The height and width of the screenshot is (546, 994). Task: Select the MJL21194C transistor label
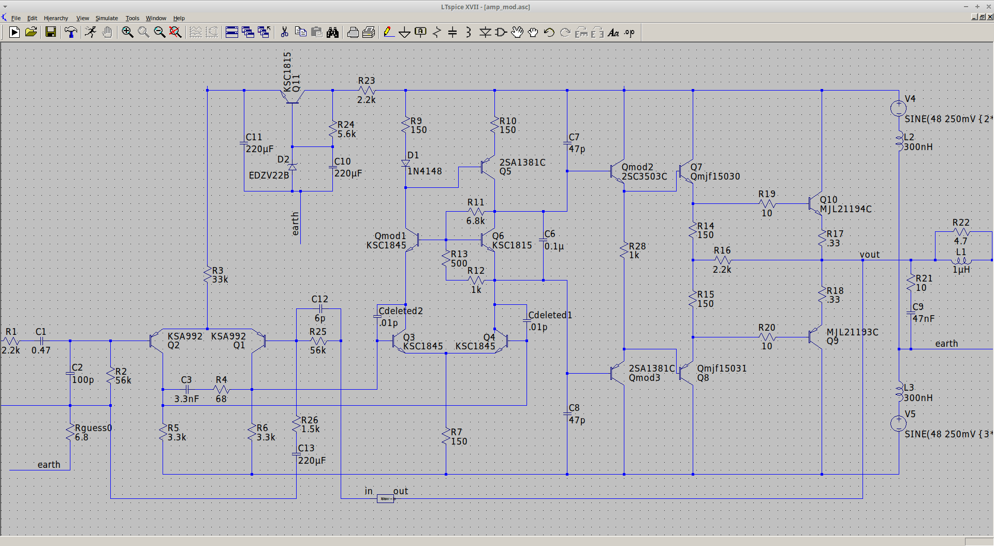pyautogui.click(x=846, y=209)
